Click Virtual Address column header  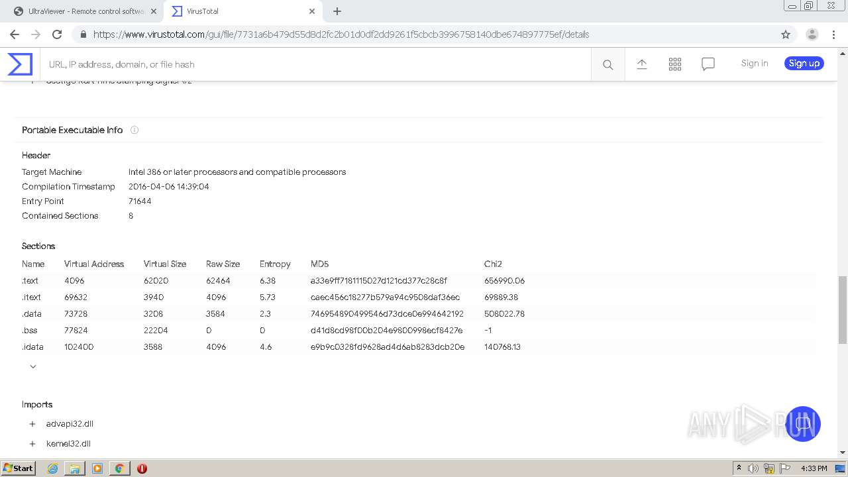(94, 264)
